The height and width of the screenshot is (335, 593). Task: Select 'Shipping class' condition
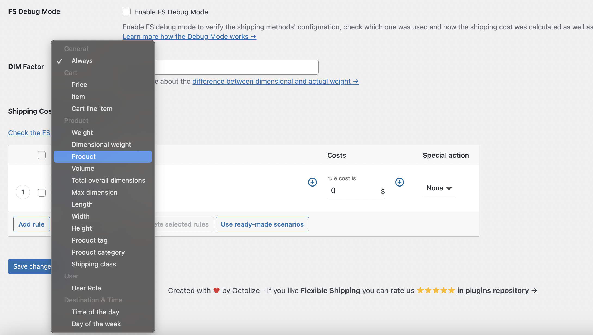point(94,264)
